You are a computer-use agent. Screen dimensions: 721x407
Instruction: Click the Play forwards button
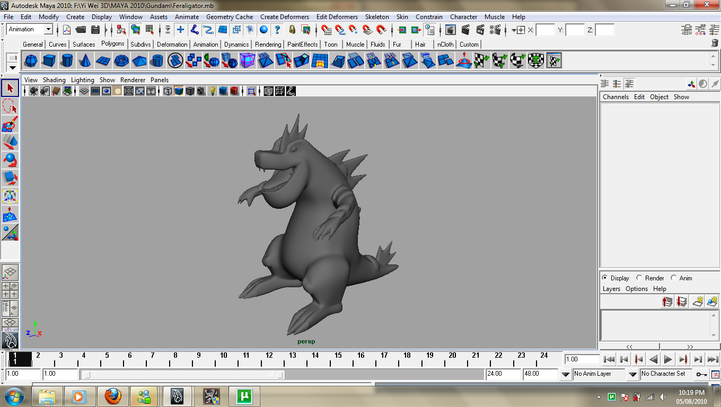click(x=668, y=359)
